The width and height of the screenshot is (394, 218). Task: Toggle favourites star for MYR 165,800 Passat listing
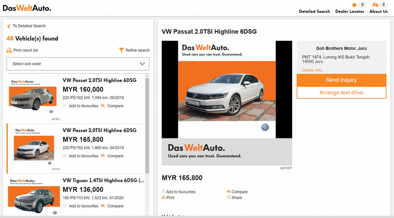pyautogui.click(x=65, y=156)
